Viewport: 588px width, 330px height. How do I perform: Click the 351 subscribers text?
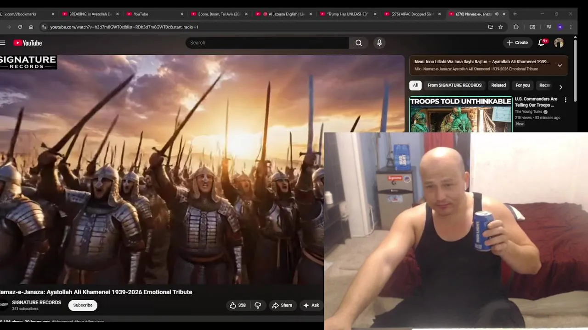25,309
